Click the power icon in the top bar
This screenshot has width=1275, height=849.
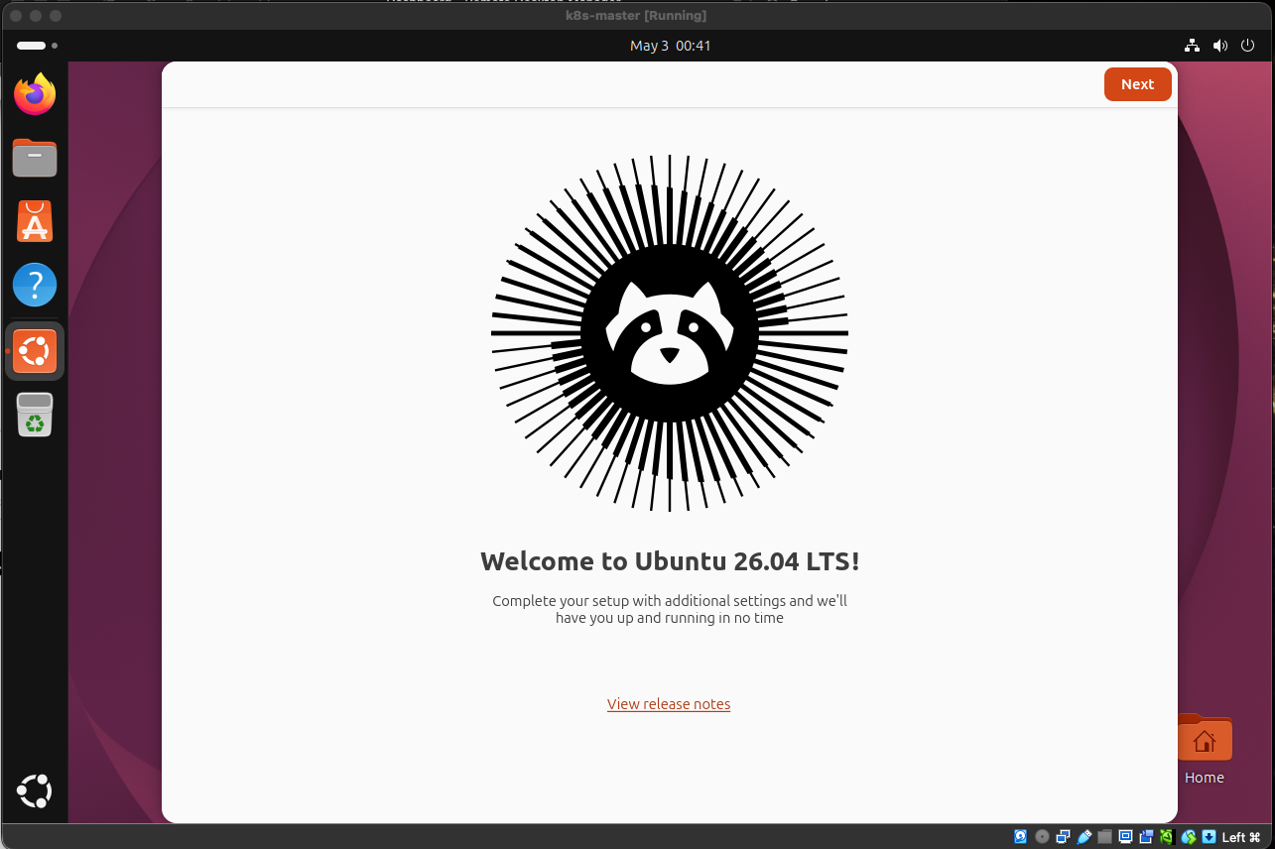pos(1248,46)
